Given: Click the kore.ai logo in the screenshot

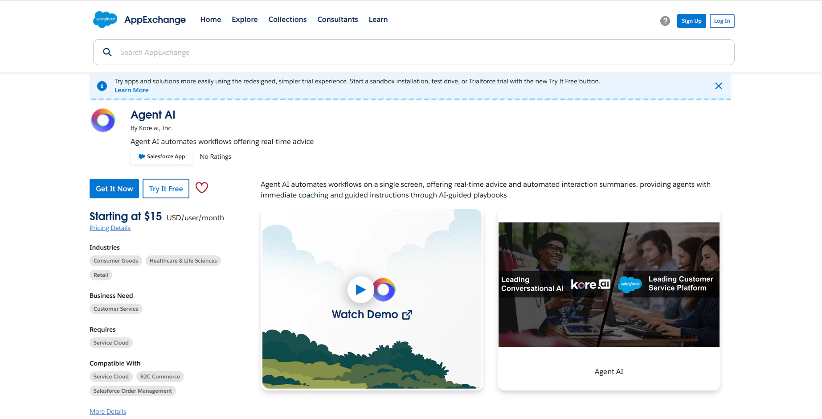Looking at the screenshot, I should (590, 284).
